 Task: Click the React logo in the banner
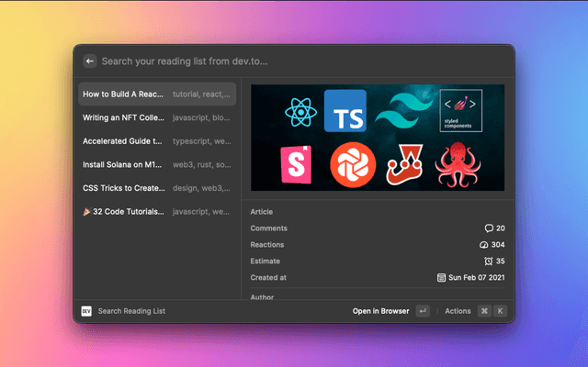coord(300,113)
